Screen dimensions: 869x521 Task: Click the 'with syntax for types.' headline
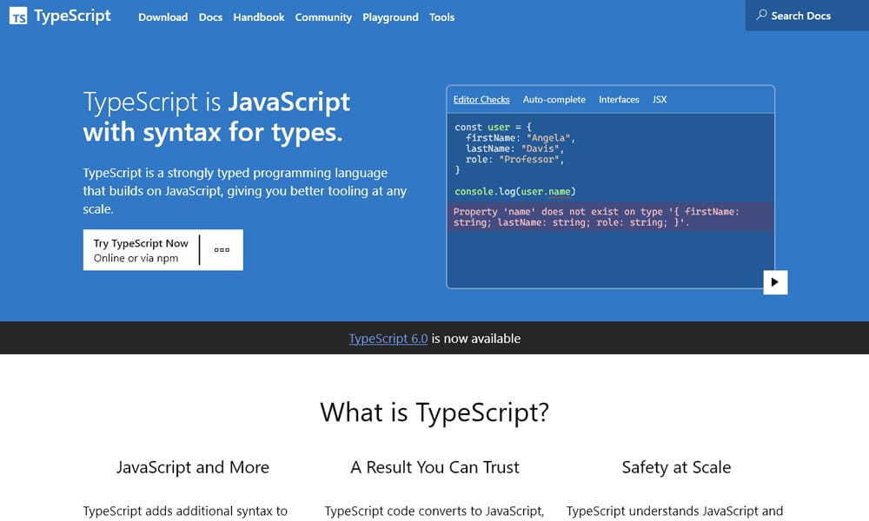213,132
